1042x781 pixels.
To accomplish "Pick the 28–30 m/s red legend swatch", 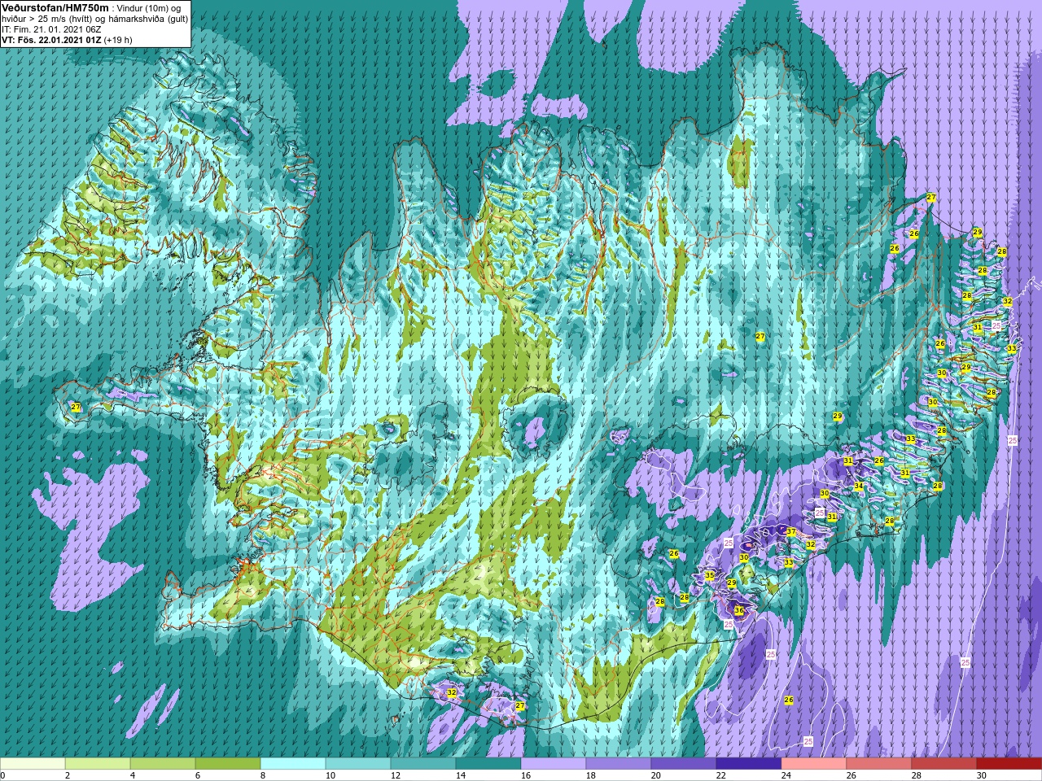I will 944,764.
